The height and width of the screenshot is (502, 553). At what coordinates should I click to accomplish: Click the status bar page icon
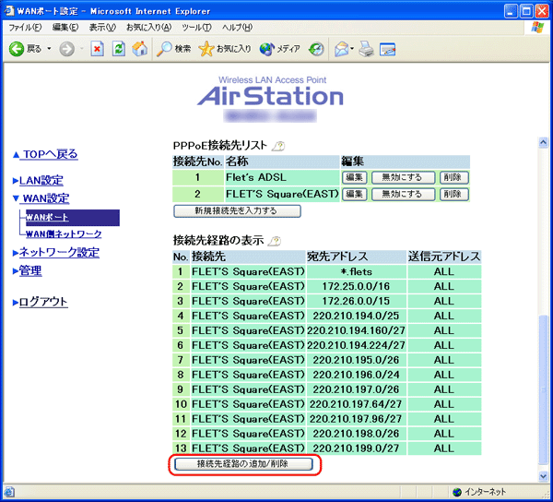[9, 492]
